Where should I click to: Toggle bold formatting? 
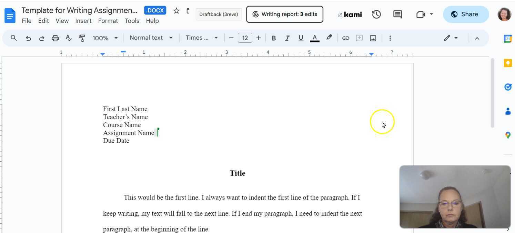click(x=274, y=38)
